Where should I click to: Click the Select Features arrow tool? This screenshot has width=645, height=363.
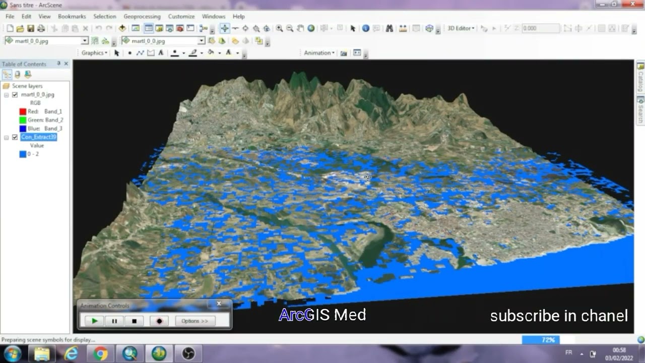tap(353, 29)
